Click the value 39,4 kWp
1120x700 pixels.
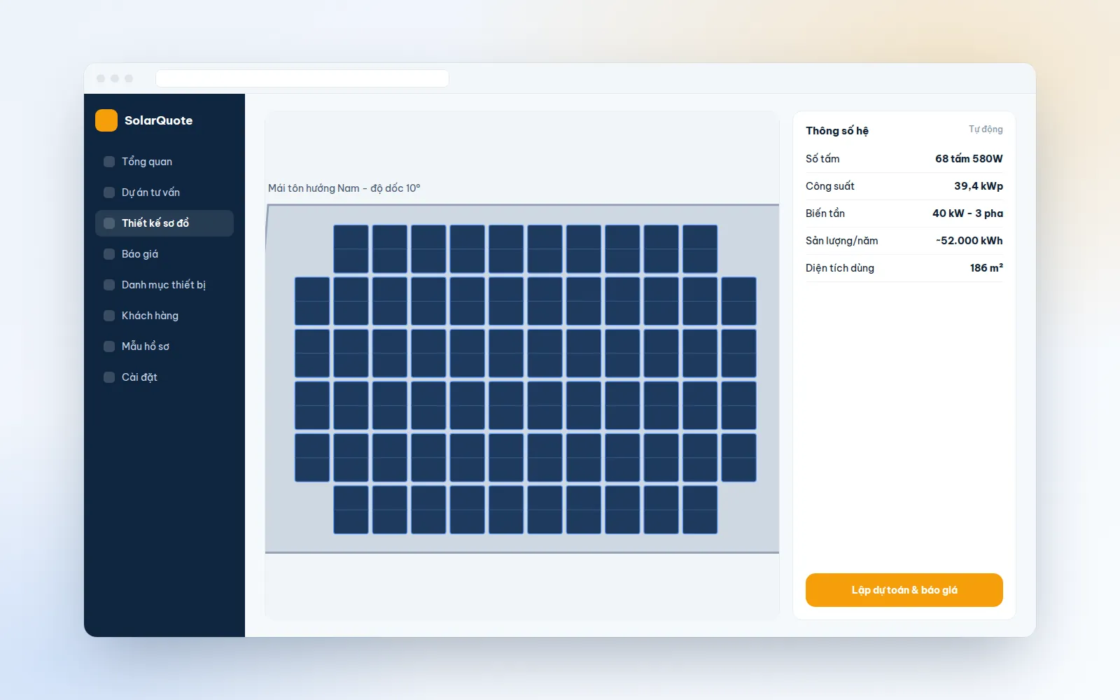[x=979, y=186]
